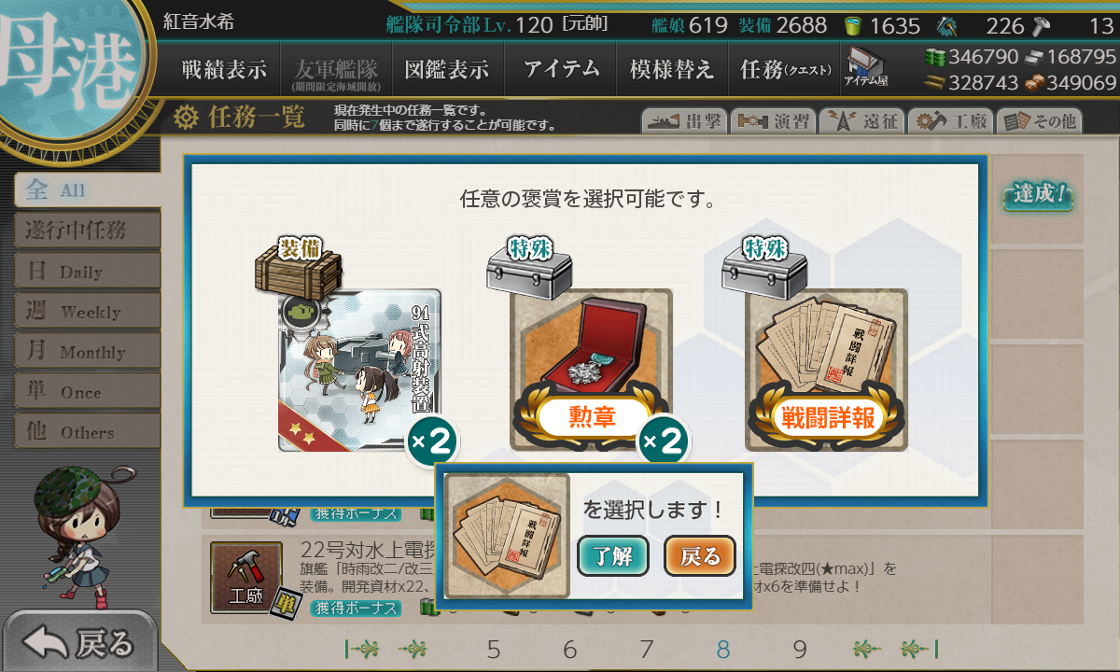Jump to last page arrow icon

919,649
